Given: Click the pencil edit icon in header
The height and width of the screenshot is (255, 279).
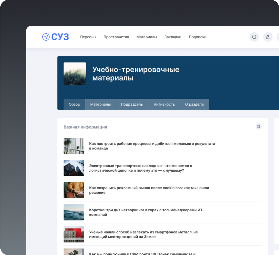Looking at the screenshot, I should (267, 37).
